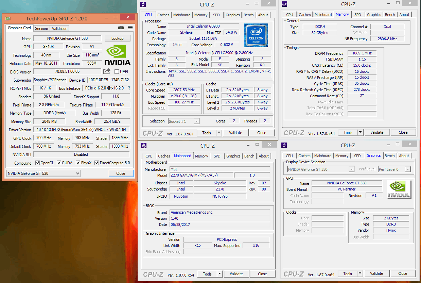The height and width of the screenshot is (283, 421).
Task: Open the Graphics tab in Memory window
Action: click(374, 15)
